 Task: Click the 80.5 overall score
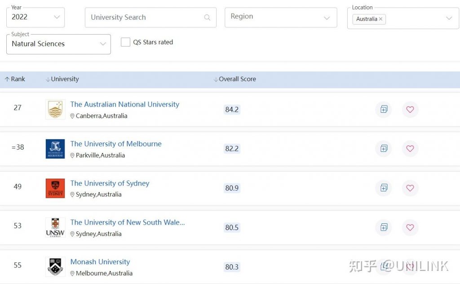[x=232, y=227]
